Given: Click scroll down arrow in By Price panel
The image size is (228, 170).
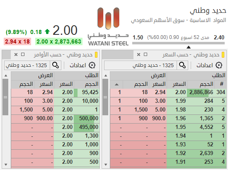Looking at the screenshot, I should click(106, 165).
